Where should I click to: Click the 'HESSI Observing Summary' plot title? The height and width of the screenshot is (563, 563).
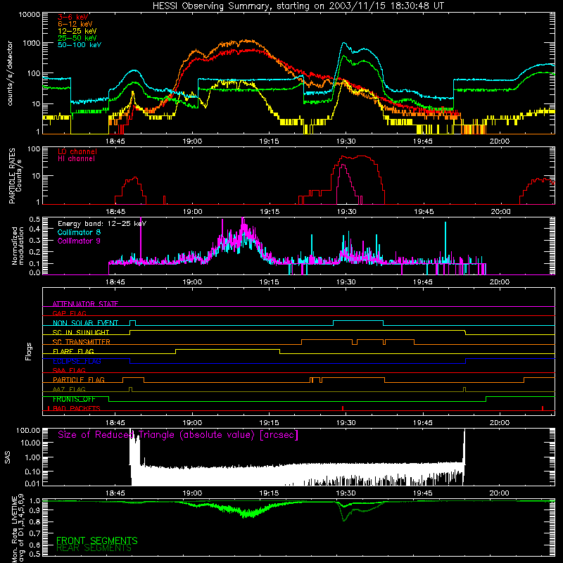[x=298, y=6]
